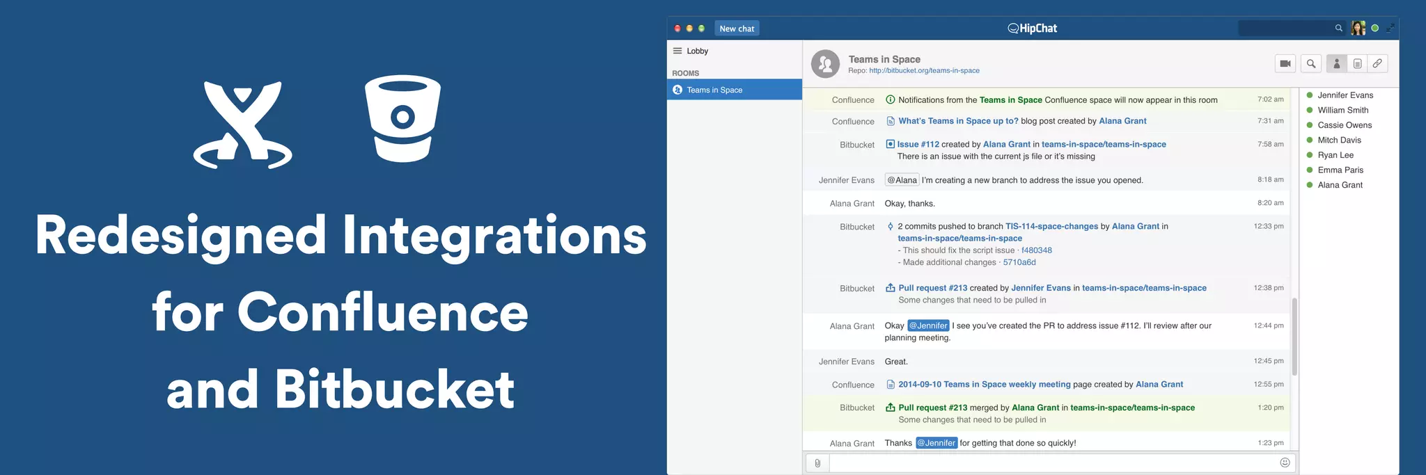Click @Jennifer mention in 1:23 pm message

tap(936, 443)
